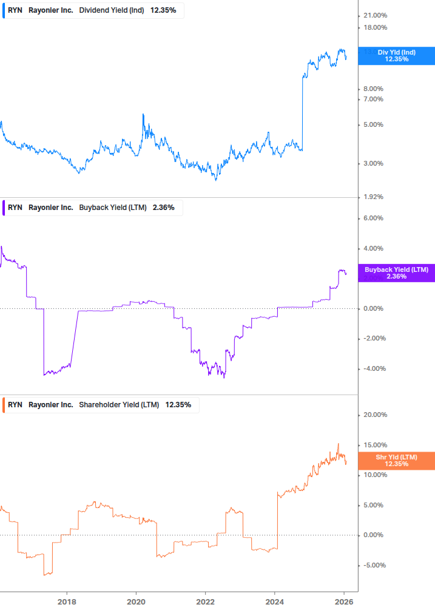Click the 21.00% tick on the dividend yield axis
Screen dimensions: 435x610
[375, 16]
